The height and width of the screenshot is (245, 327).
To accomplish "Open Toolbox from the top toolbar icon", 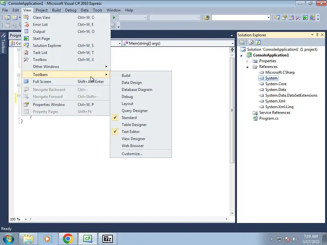I will pos(298,18).
